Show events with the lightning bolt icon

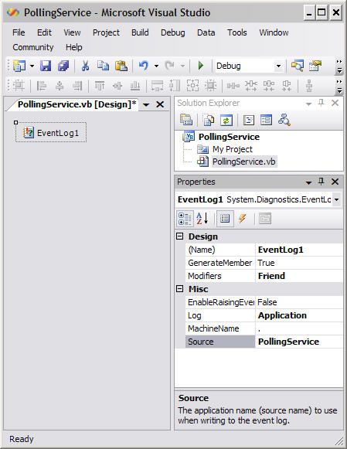(x=242, y=219)
